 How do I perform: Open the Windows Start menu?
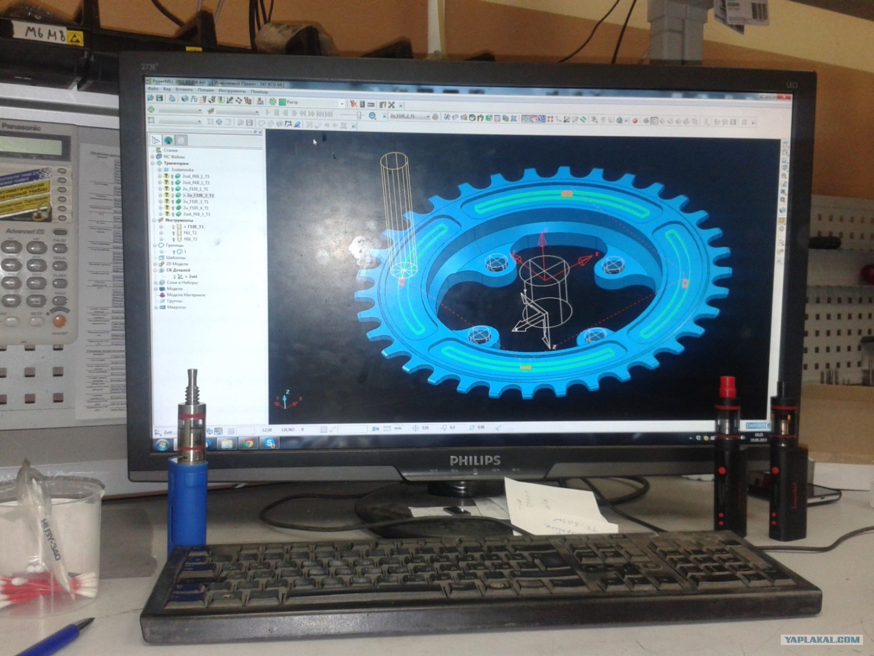pos(162,445)
